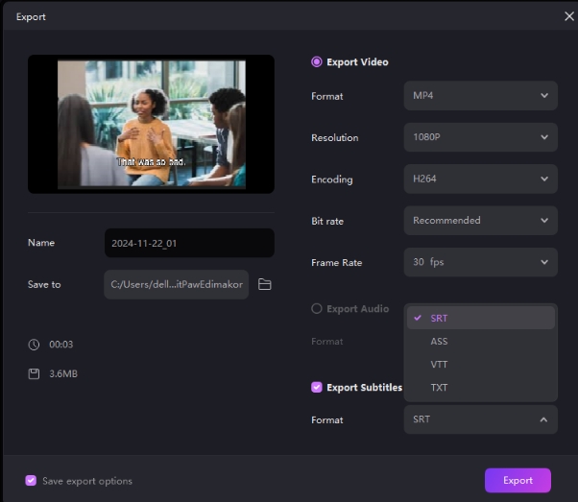578x502 pixels.
Task: Click the folder icon beside Save to path
Action: click(265, 284)
